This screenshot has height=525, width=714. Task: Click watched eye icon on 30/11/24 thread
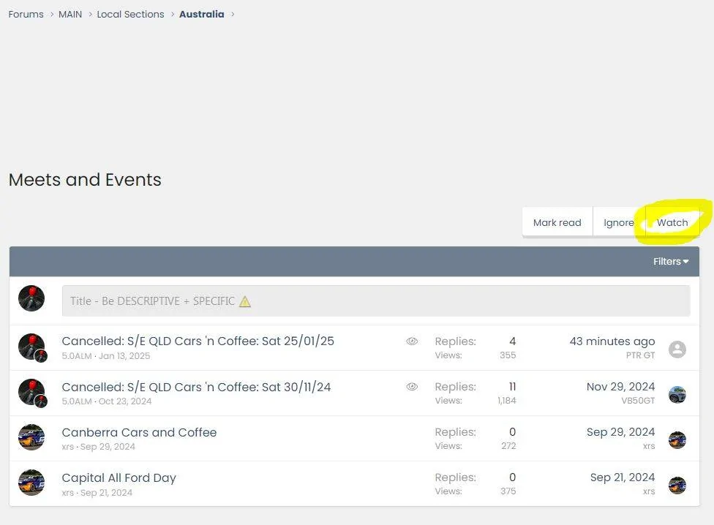(x=412, y=387)
